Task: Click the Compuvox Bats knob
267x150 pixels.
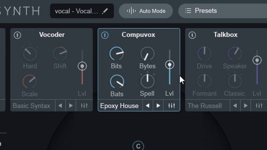Action: (117, 82)
